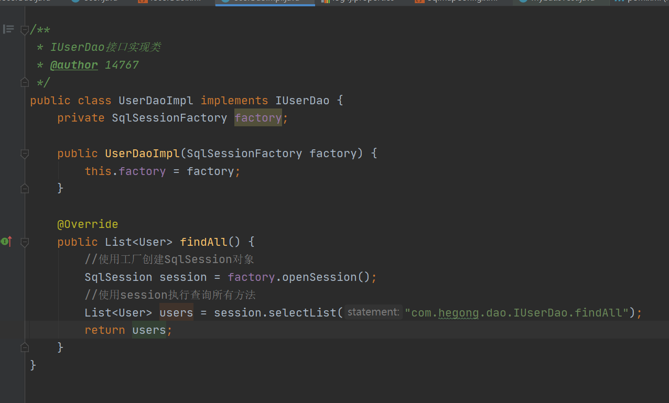The width and height of the screenshot is (669, 403).
Task: Click the private keyword of the factory field
Action: pos(81,118)
